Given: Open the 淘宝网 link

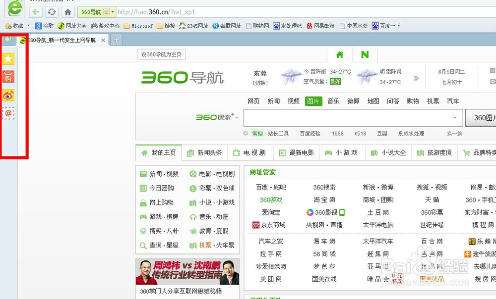Looking at the screenshot, I should pyautogui.click(x=324, y=200).
